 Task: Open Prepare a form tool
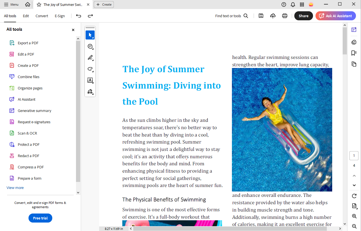[x=30, y=179]
